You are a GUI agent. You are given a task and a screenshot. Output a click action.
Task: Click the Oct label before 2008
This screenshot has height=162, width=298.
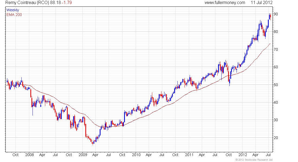[x=15, y=155]
